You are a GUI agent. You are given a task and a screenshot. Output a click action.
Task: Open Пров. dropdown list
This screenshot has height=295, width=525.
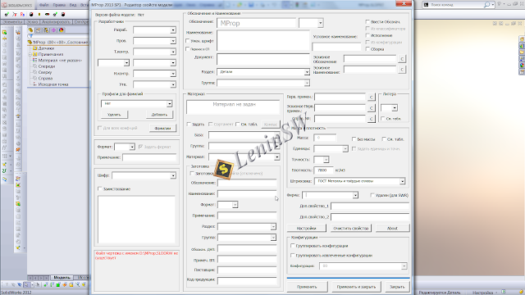click(x=173, y=41)
